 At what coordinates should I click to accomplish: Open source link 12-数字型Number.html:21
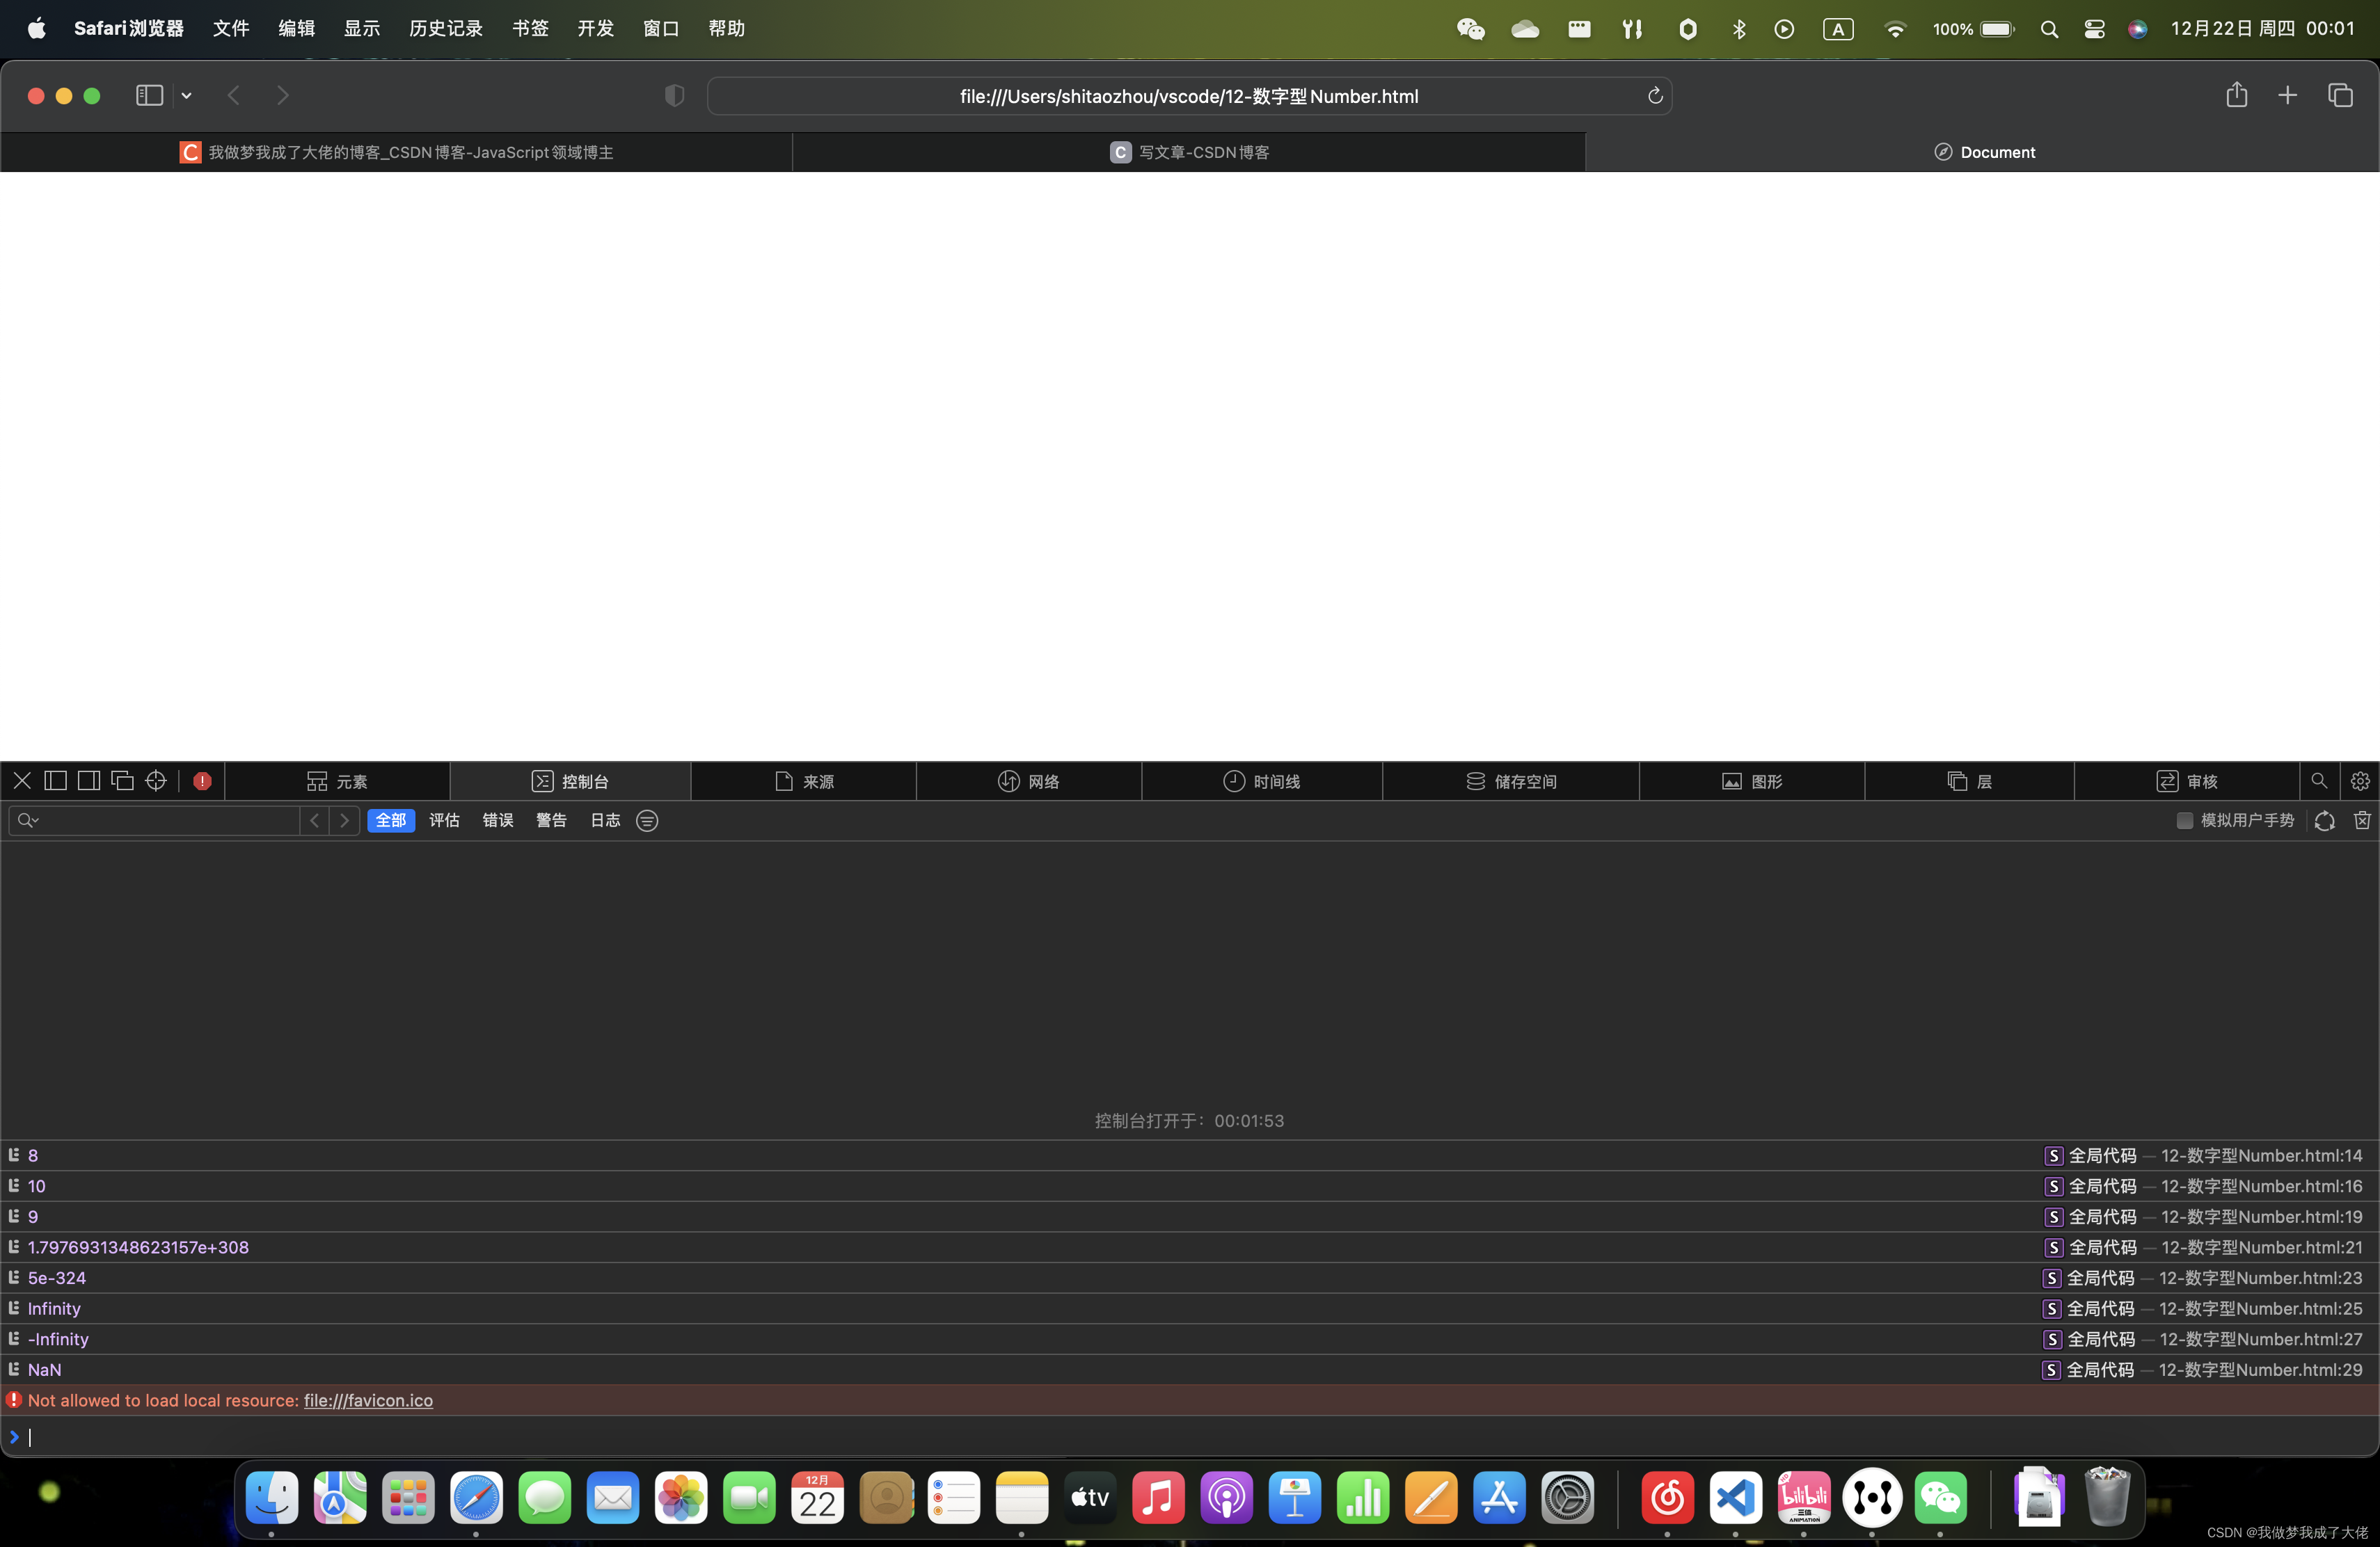[2262, 1247]
